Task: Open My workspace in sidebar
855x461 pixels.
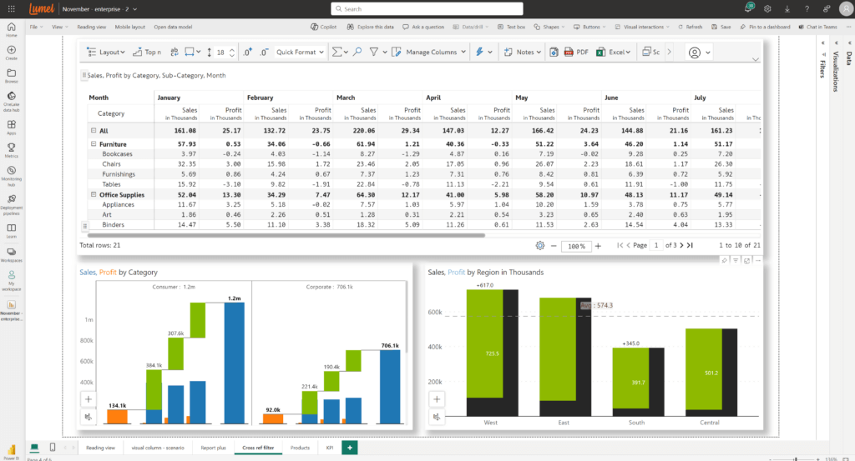Action: [12, 281]
